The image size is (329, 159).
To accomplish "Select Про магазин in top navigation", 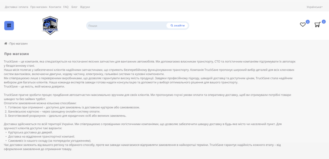I will click(x=39, y=7).
